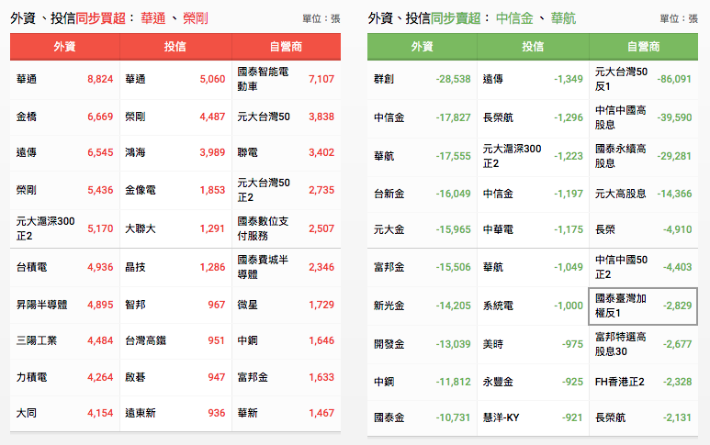The image size is (710, 445).
Task: Select 國泰金 row
Action: pos(422,417)
